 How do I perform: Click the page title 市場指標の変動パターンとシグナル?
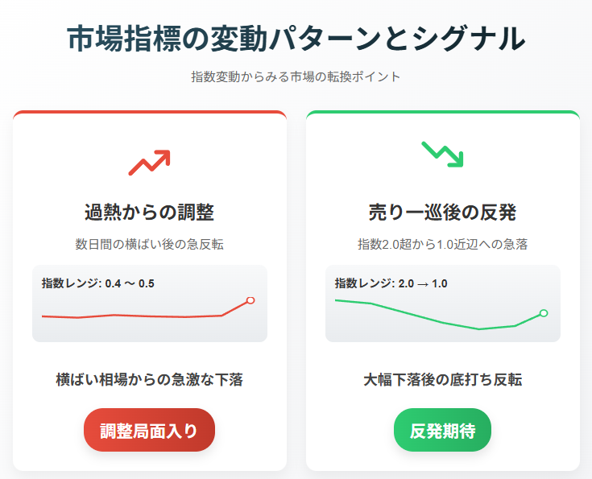(x=296, y=39)
